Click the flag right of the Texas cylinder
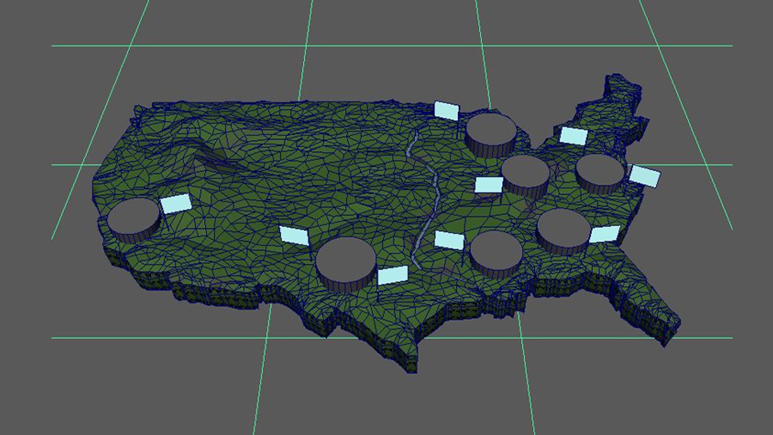Image resolution: width=773 pixels, height=435 pixels. (x=393, y=275)
